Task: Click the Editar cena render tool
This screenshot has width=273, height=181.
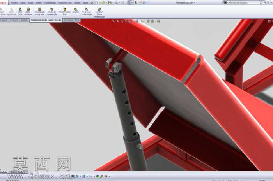Action: coord(20,11)
